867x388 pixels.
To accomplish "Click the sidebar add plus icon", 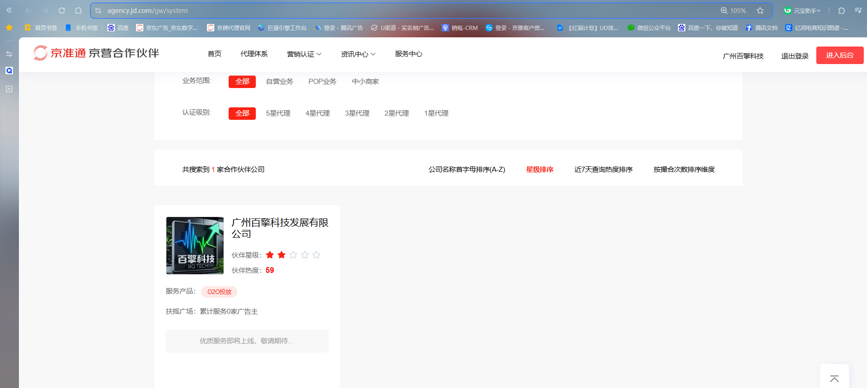I will [9, 89].
